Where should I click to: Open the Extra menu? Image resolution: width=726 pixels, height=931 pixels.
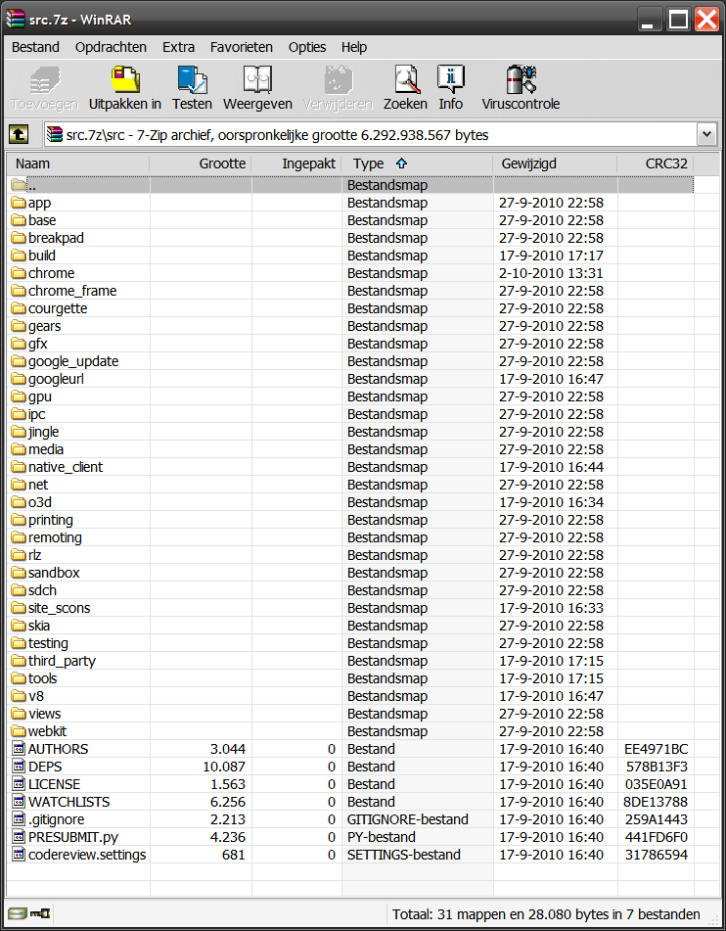pos(179,47)
